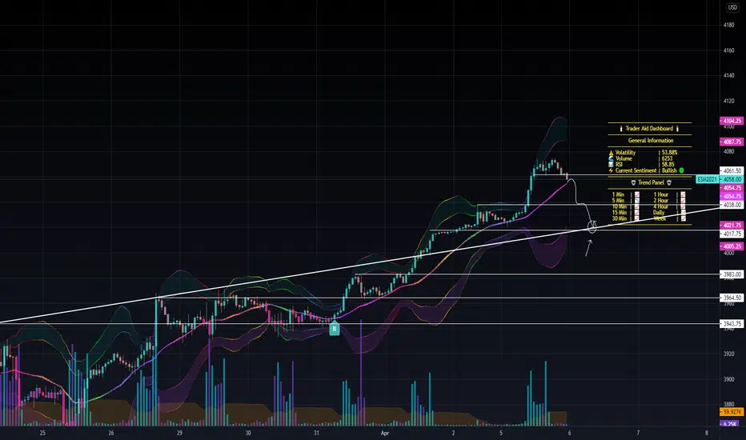Click the green Bullish sentiment dot
Image resolution: width=746 pixels, height=440 pixels.
click(681, 170)
